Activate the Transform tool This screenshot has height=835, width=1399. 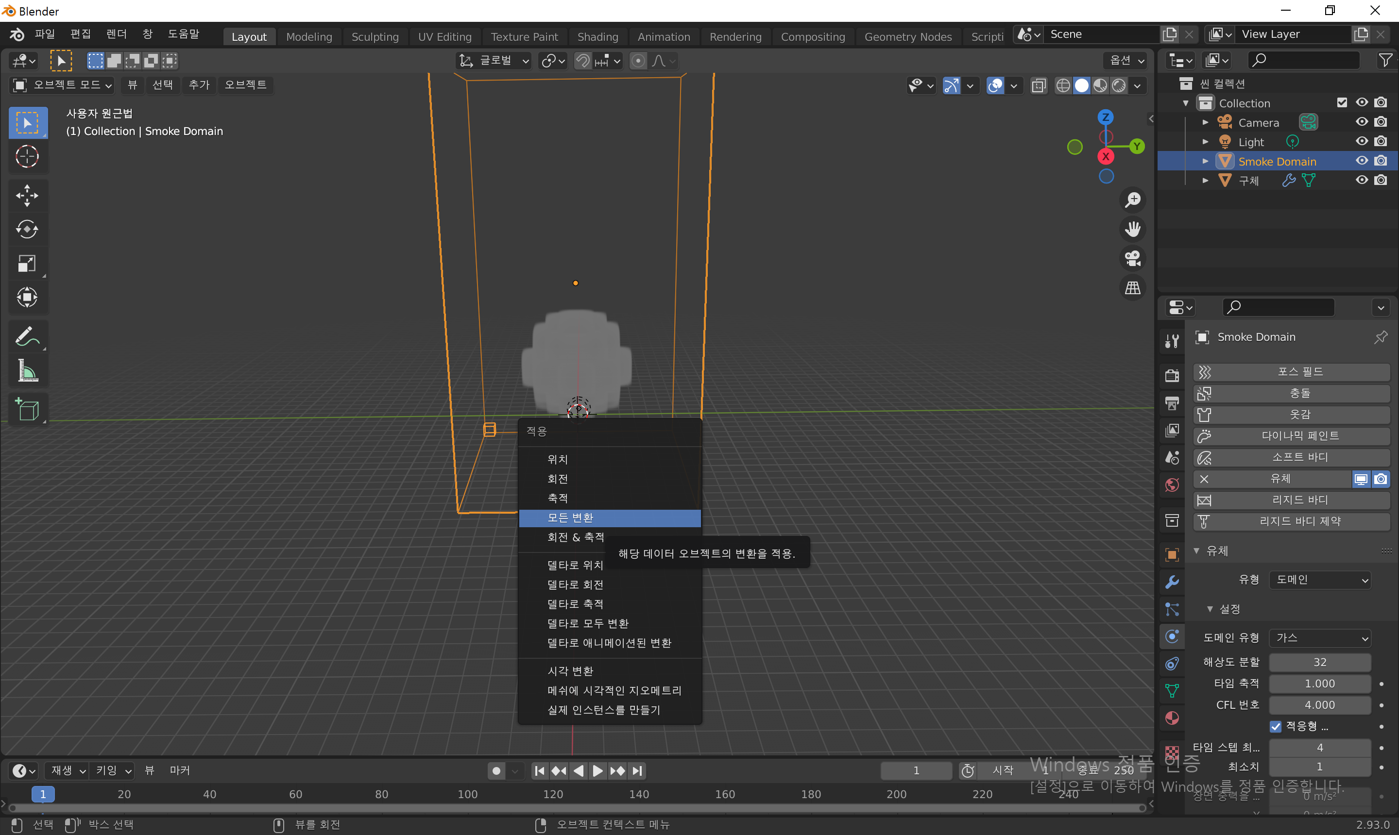coord(27,297)
